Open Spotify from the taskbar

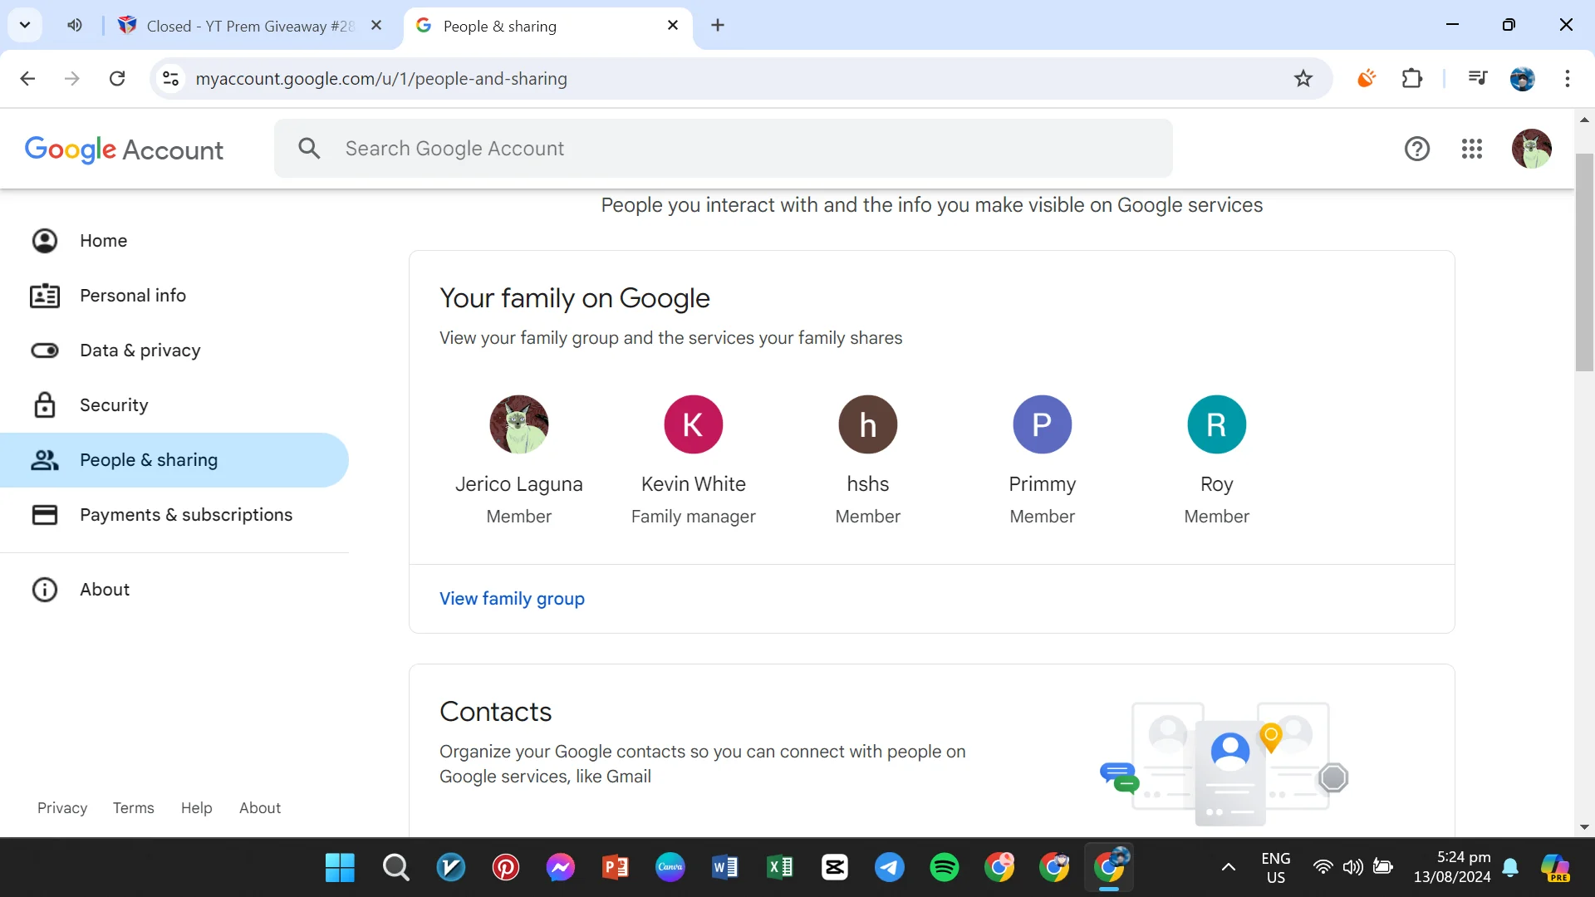point(945,867)
